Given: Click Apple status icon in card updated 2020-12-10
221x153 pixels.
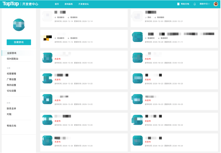Looking at the screenshot, I should 68,38.
